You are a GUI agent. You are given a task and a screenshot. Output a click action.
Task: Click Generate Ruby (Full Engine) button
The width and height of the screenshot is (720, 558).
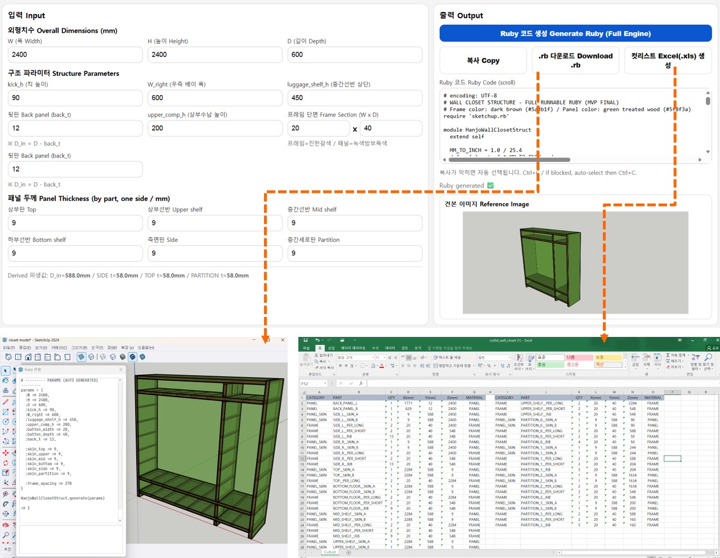tap(575, 34)
